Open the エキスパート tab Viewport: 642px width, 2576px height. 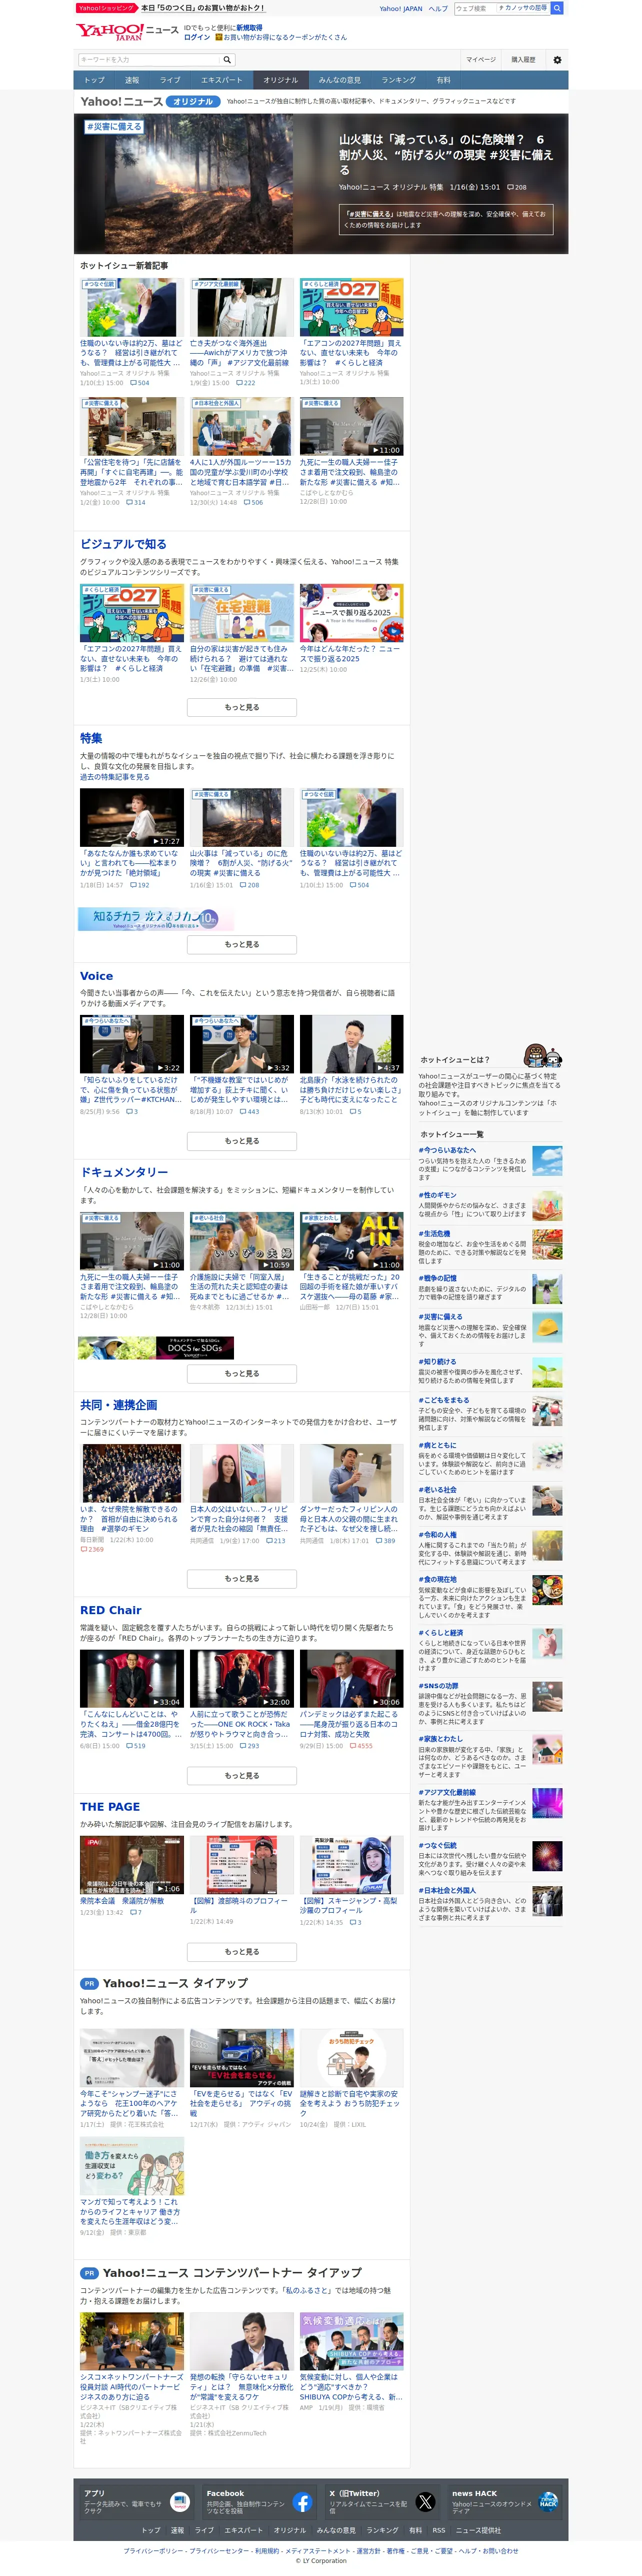[x=221, y=80]
